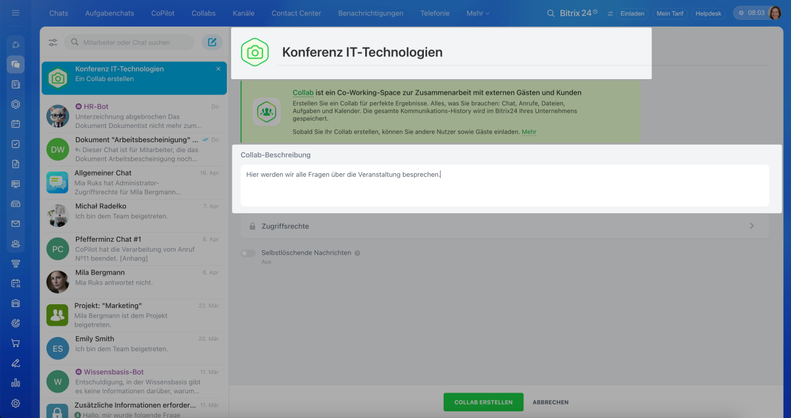Open the shopping cart sidebar icon
Screen dimensions: 791x418
coord(15,343)
